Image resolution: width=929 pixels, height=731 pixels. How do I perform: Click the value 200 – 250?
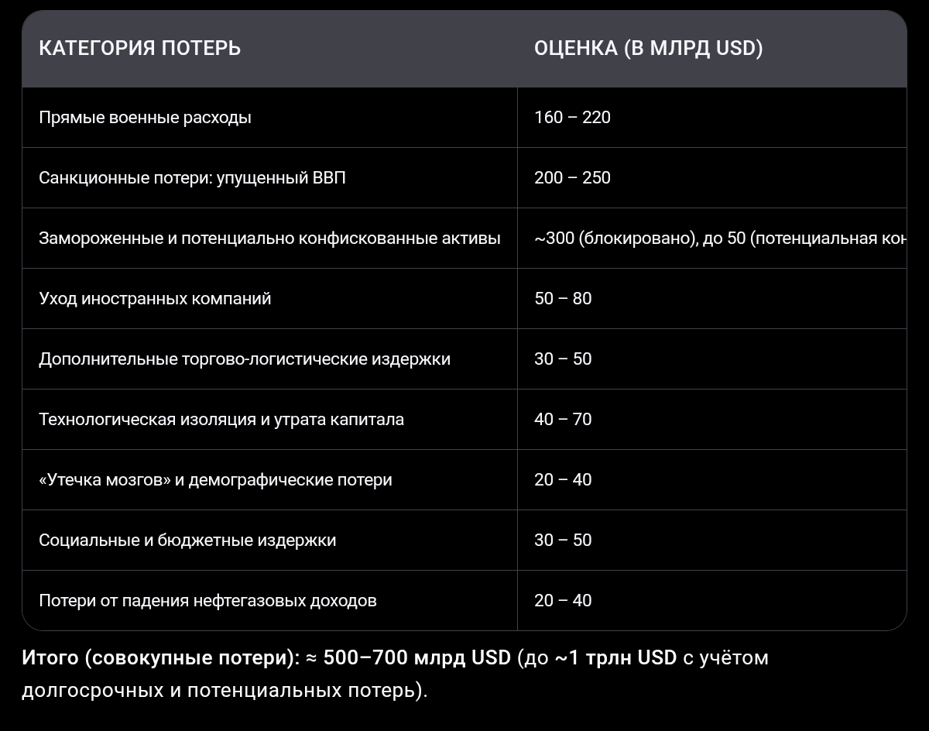click(572, 178)
